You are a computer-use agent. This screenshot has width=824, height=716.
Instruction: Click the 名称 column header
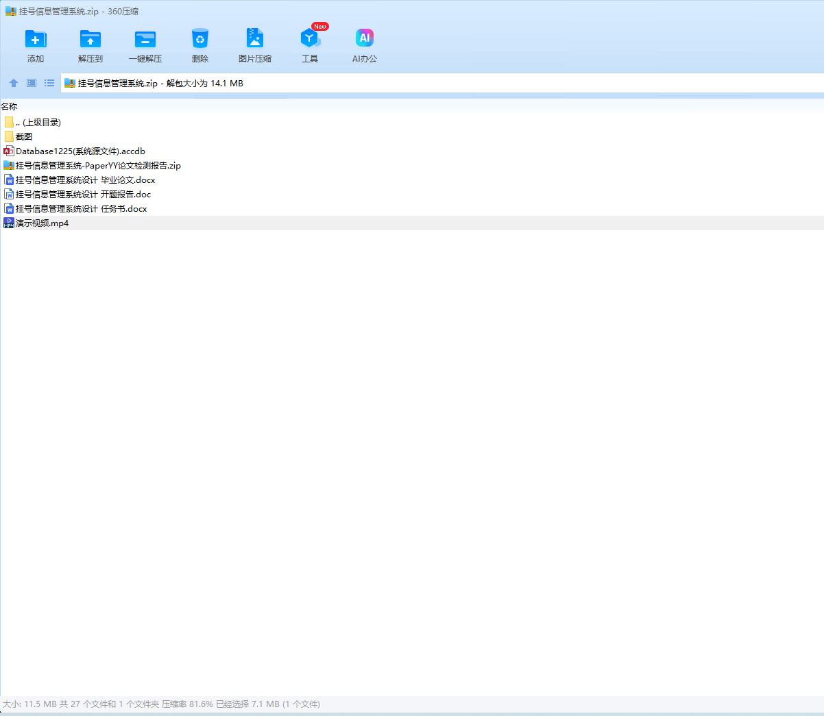pos(9,107)
